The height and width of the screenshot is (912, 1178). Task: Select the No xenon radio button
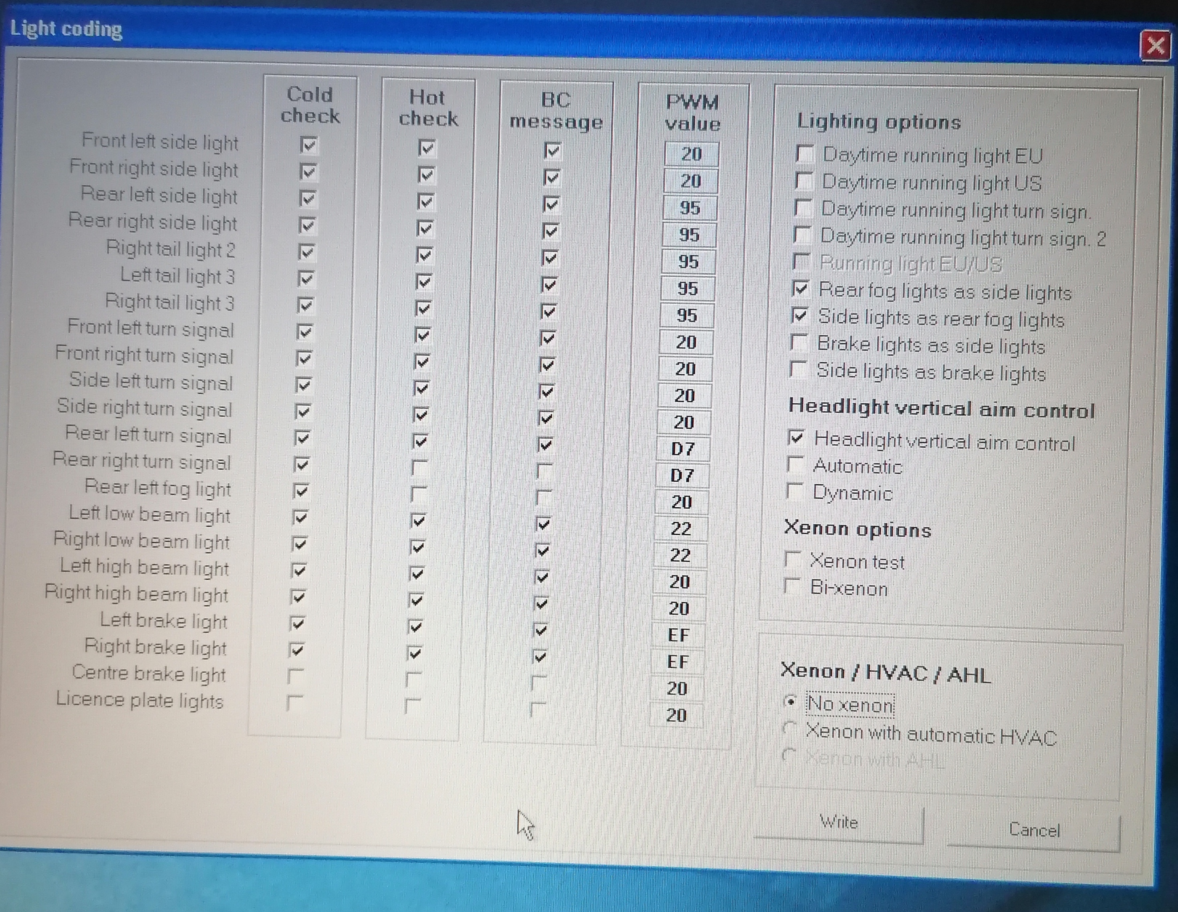790,702
